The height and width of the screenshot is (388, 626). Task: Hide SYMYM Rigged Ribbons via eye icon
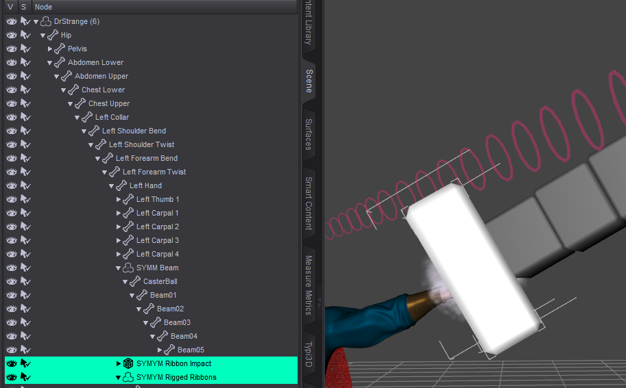pos(12,377)
